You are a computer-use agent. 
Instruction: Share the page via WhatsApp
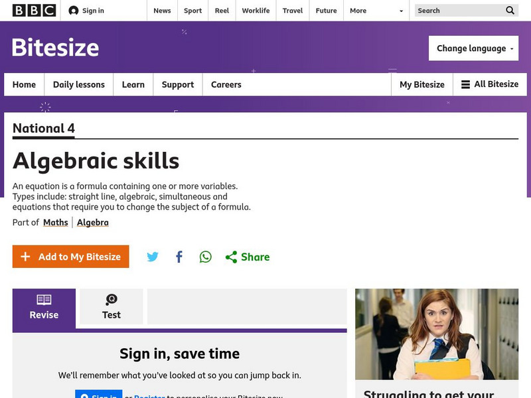tap(206, 257)
